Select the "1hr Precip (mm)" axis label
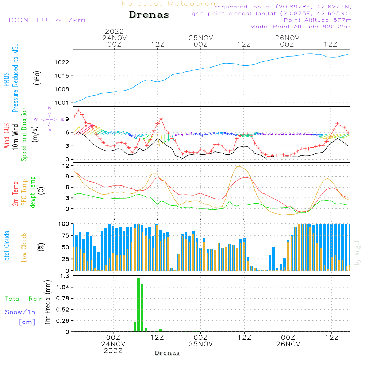 point(47,302)
